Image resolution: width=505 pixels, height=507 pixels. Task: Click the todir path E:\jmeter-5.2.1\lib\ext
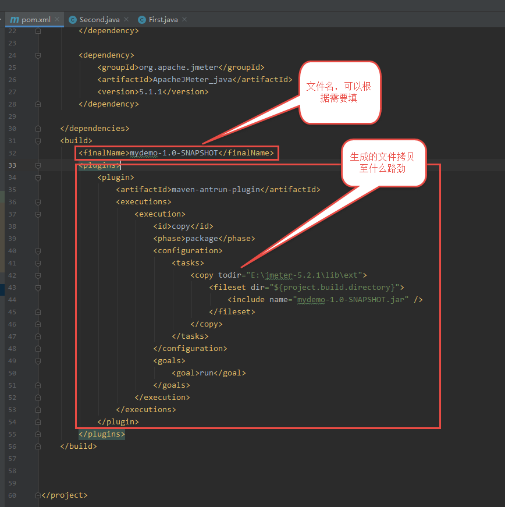pos(305,275)
